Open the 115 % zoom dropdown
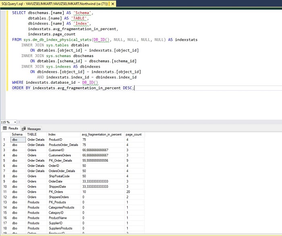This screenshot has height=236, width=282. click(15, 122)
